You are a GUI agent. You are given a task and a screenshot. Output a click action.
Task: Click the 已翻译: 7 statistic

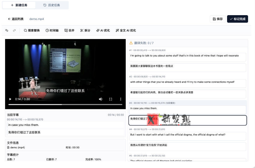[51, 159]
